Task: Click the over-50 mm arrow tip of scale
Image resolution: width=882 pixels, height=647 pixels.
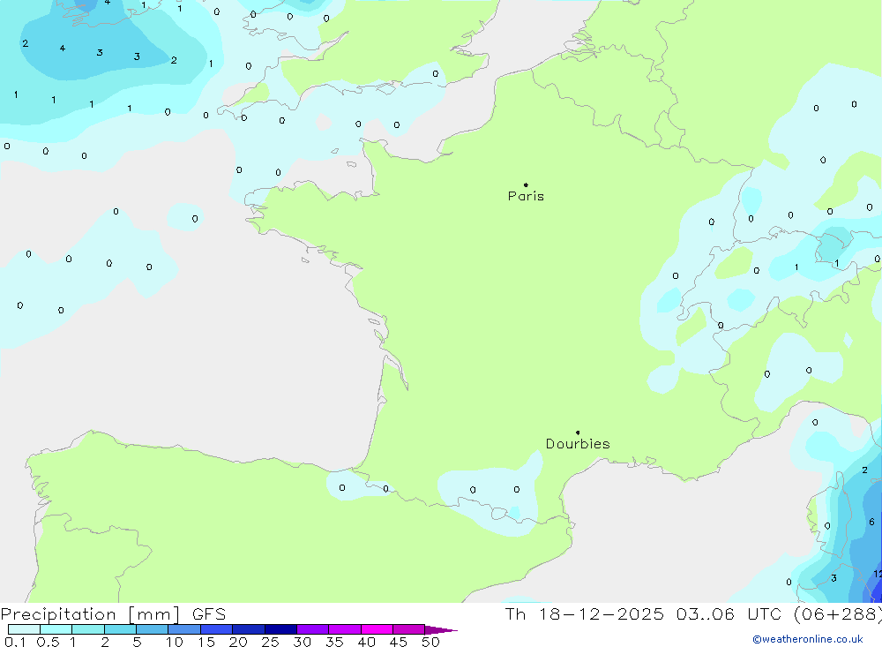Action: tap(440, 630)
